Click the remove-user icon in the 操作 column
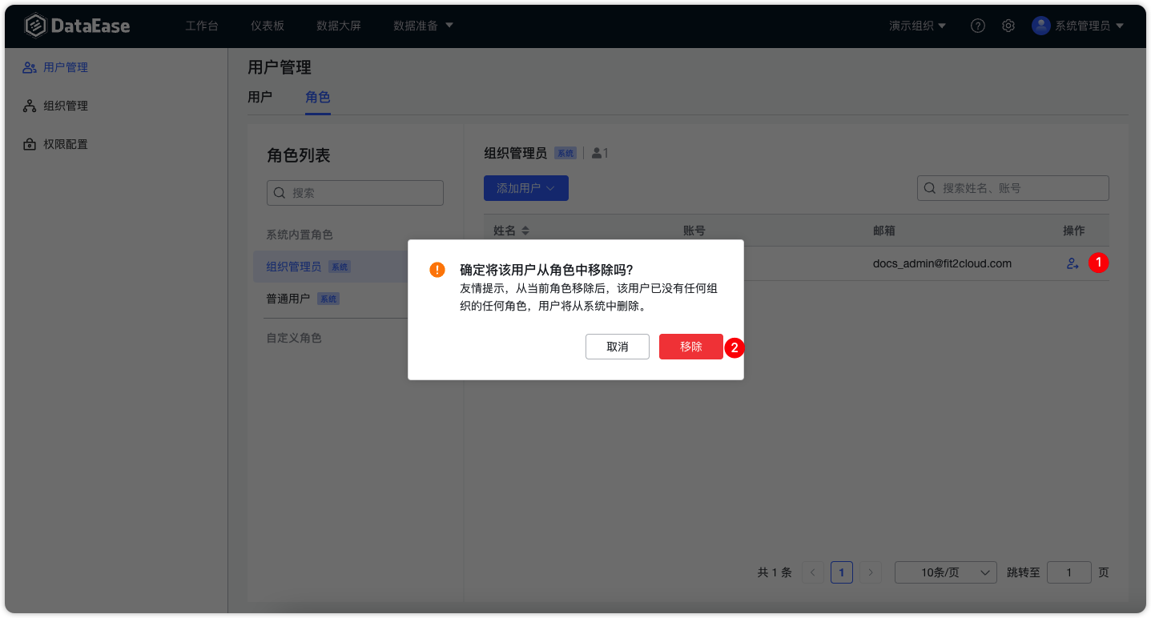Viewport: 1151px width, 618px height. [1073, 263]
